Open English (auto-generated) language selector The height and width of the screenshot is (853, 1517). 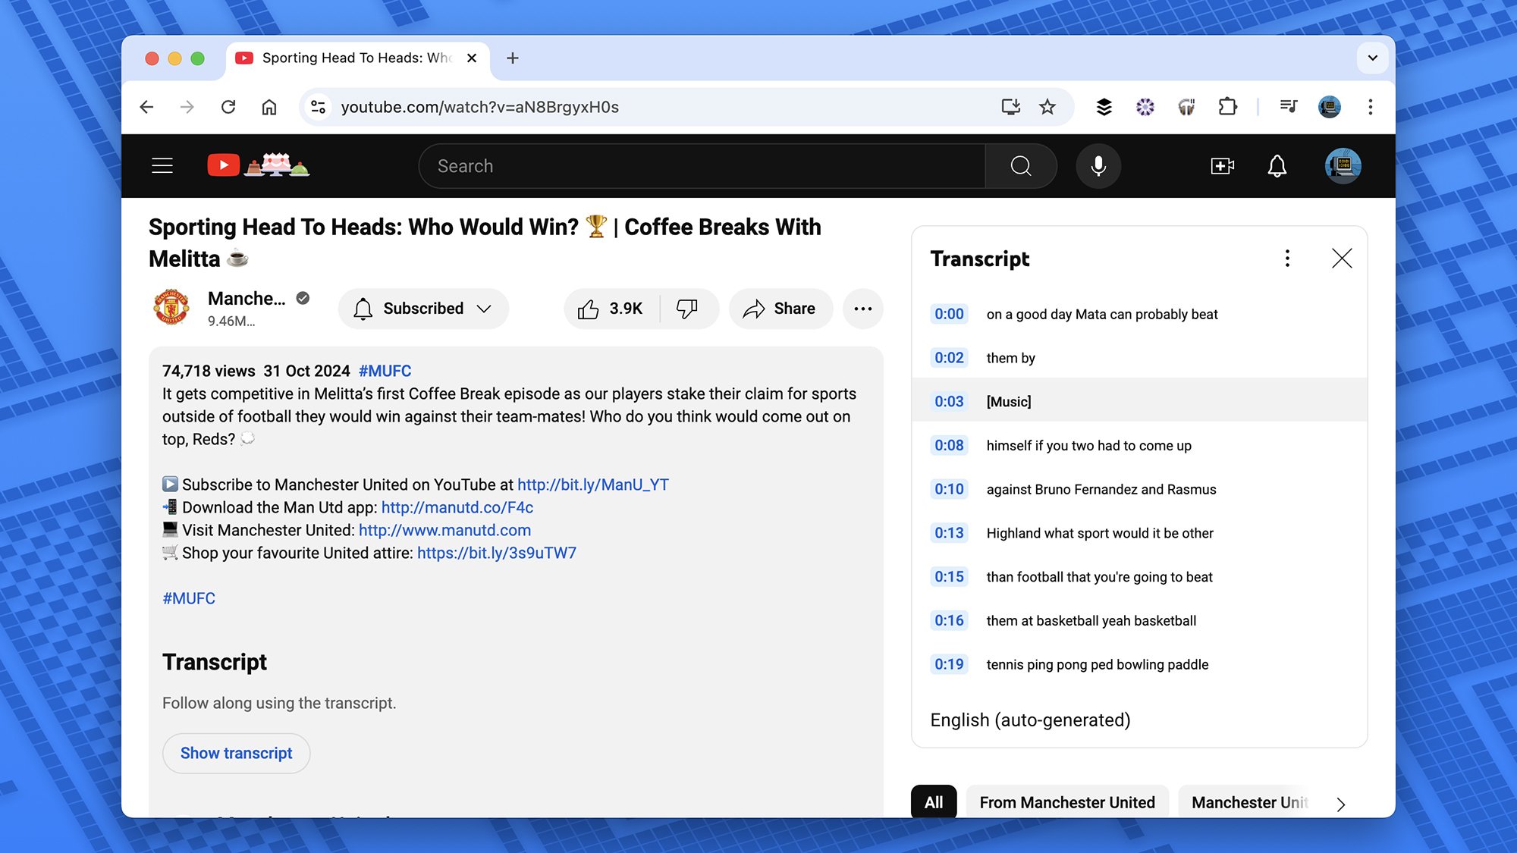(x=1030, y=720)
